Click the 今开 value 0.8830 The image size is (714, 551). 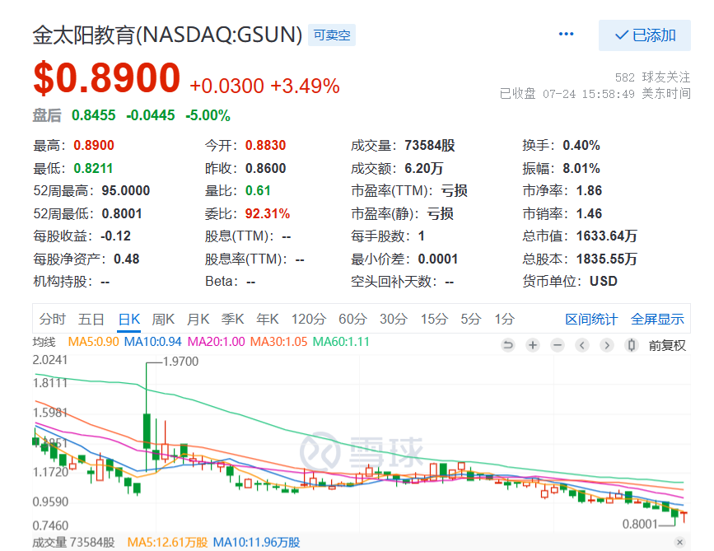click(265, 145)
